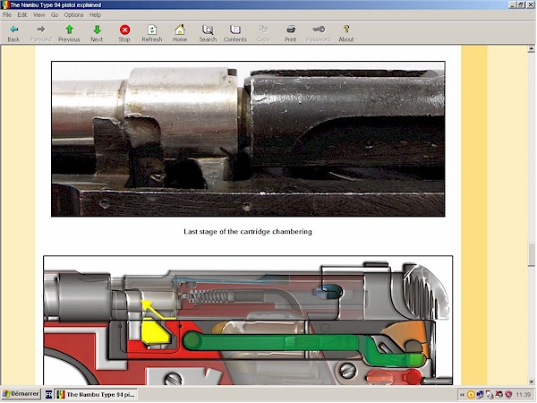Click the orange circular tray icon
Screen dimensions: 537x403
pyautogui.click(x=471, y=395)
